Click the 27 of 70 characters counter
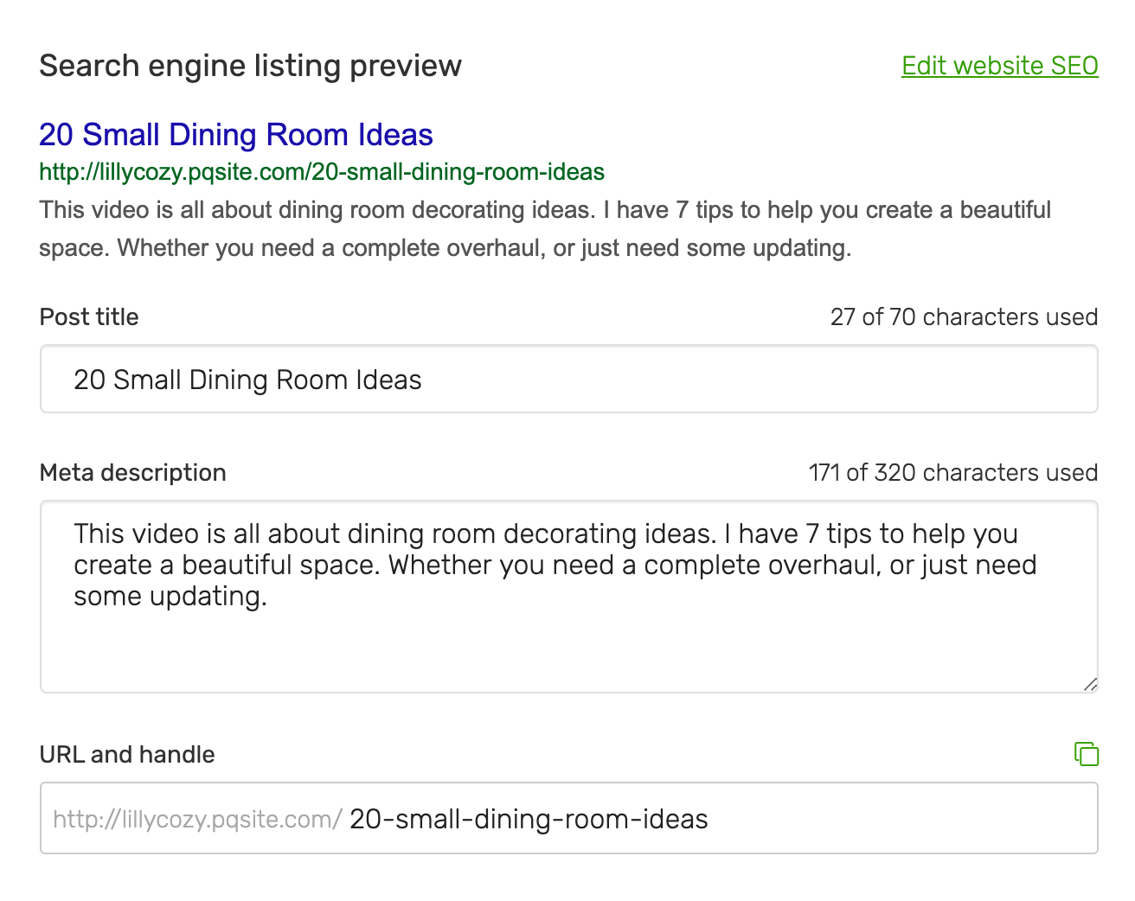Image resolution: width=1135 pixels, height=901 pixels. tap(964, 317)
